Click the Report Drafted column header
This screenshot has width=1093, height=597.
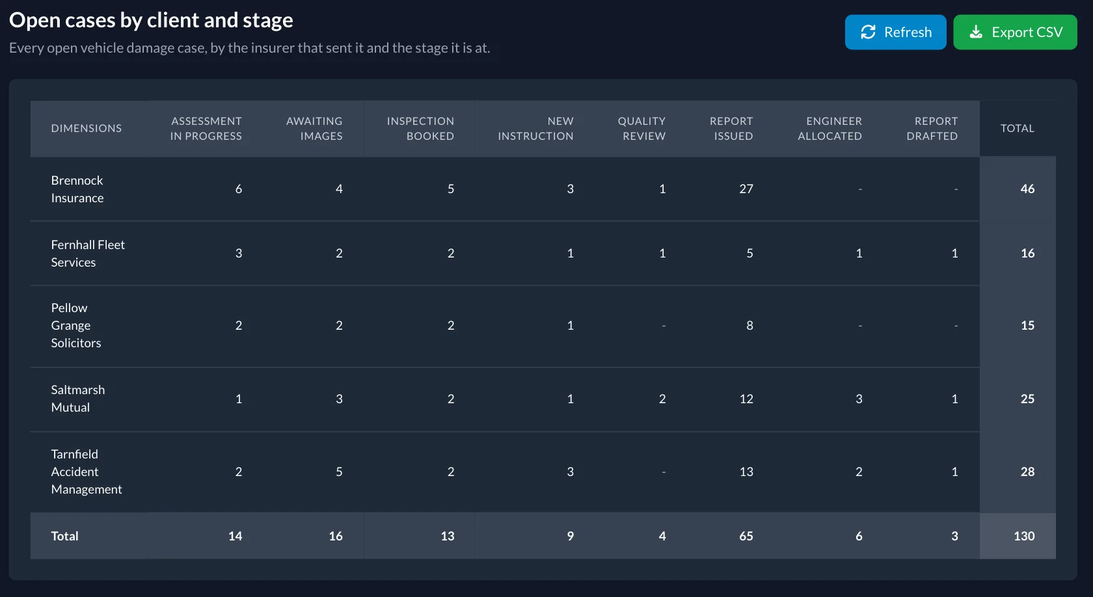pos(932,128)
